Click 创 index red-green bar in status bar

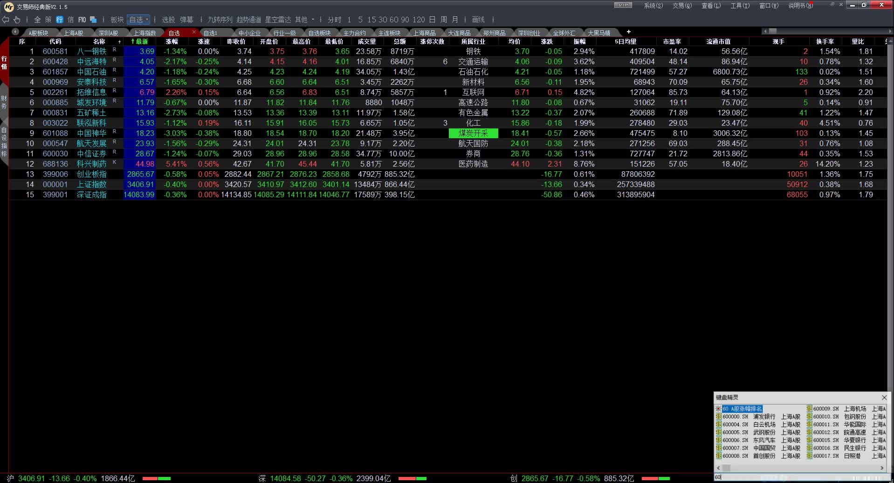(655, 478)
